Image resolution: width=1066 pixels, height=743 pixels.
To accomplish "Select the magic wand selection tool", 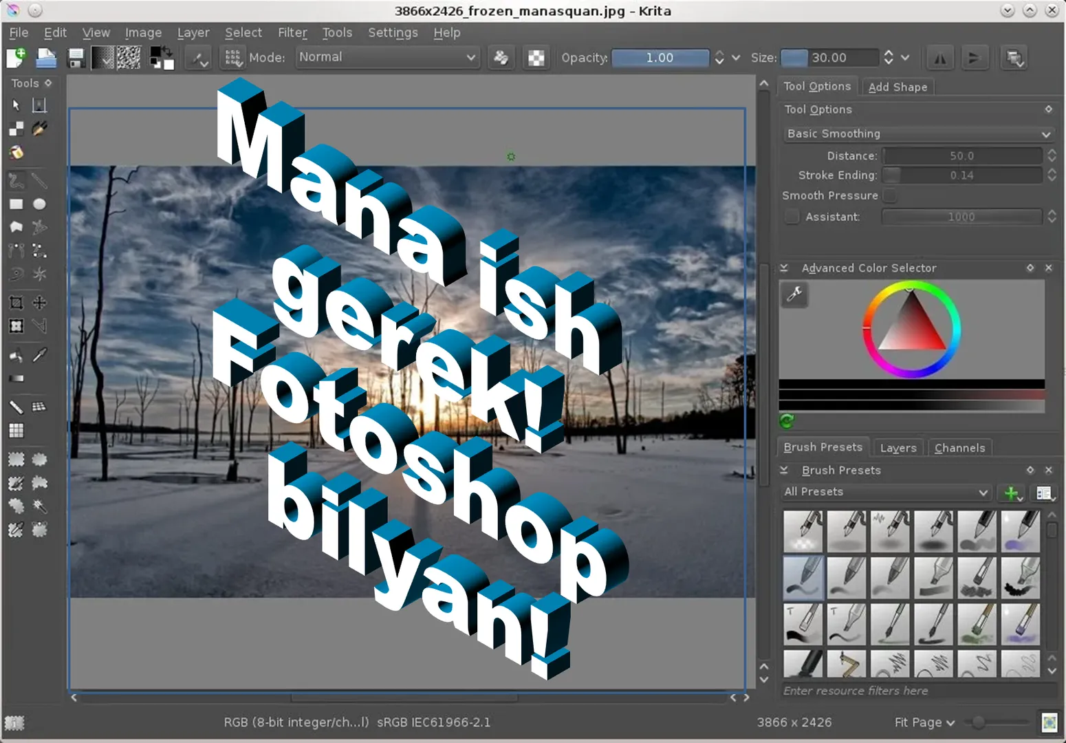I will pyautogui.click(x=39, y=506).
